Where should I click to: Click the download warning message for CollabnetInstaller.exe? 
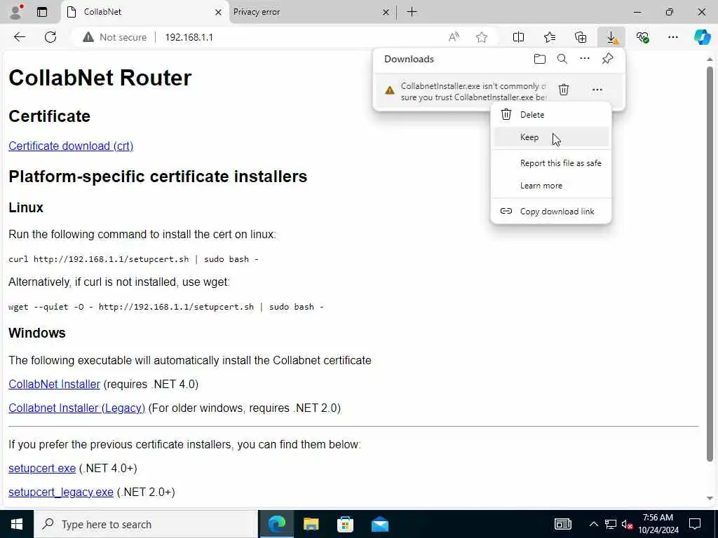tap(473, 92)
